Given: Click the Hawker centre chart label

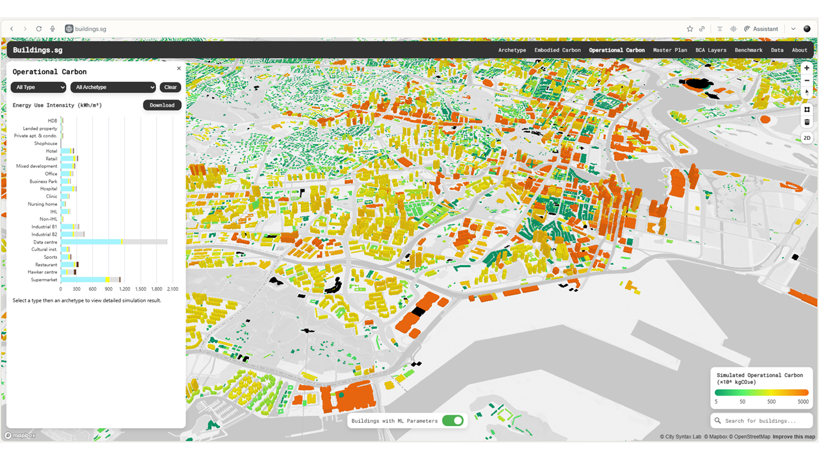Looking at the screenshot, I should coord(42,272).
